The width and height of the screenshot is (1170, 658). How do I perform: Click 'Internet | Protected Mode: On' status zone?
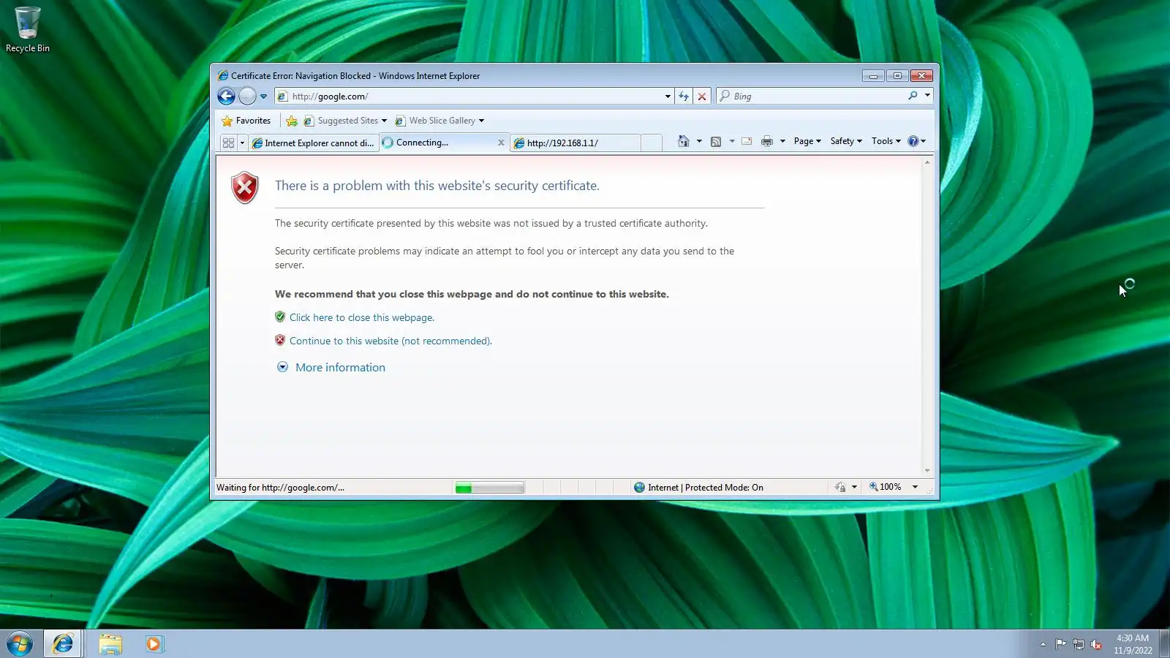[x=698, y=488]
